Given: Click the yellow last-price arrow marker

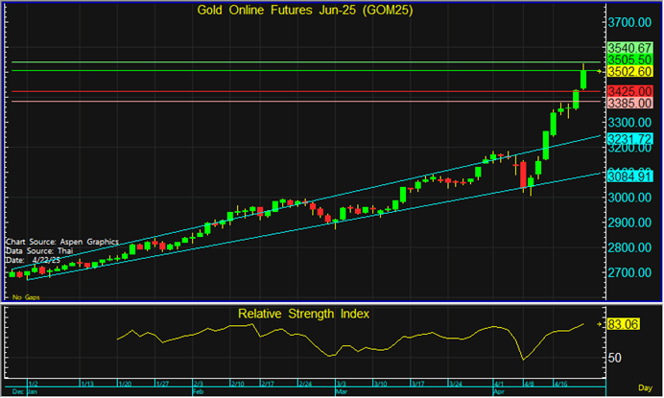Looking at the screenshot, I should [601, 71].
